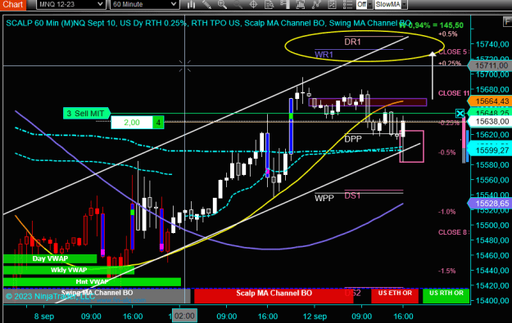Toggle the Day VWAP button
512x323 pixels.
(x=50, y=258)
